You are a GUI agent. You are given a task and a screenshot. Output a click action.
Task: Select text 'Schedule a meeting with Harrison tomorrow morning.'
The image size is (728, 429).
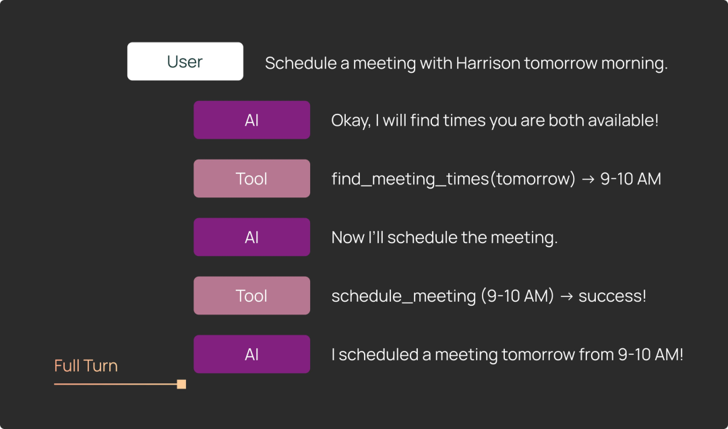pos(466,63)
